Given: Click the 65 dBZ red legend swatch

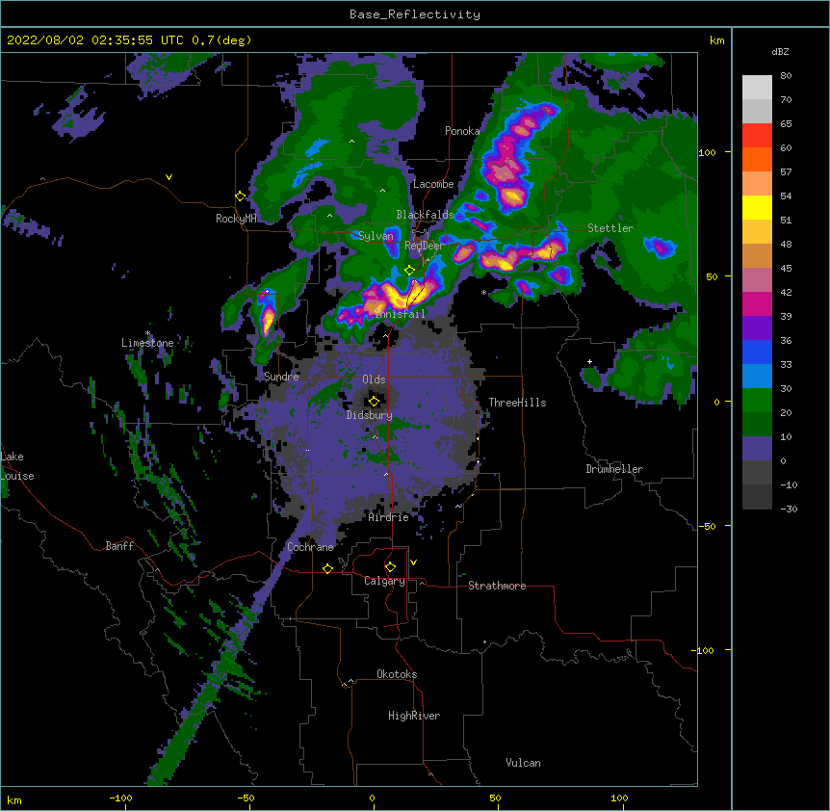Looking at the screenshot, I should click(x=757, y=135).
